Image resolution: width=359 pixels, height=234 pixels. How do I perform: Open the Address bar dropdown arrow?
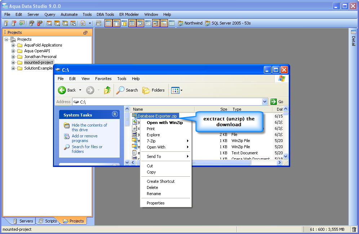pyautogui.click(x=265, y=102)
